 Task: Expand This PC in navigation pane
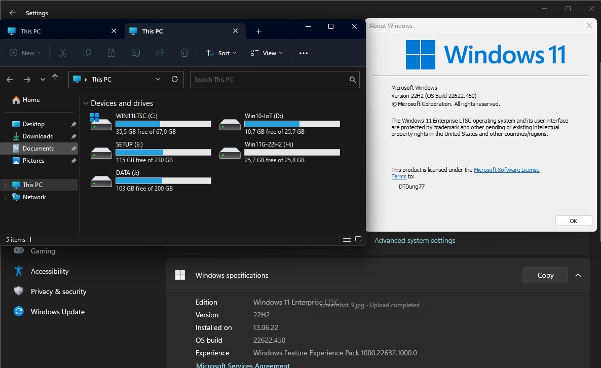pyautogui.click(x=6, y=185)
